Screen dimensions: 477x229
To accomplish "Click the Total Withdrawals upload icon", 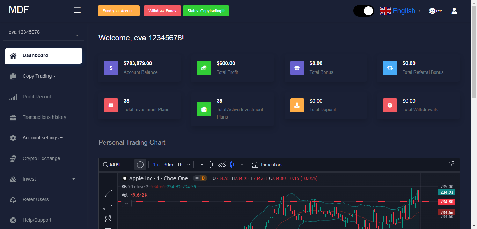I will 390,105.
